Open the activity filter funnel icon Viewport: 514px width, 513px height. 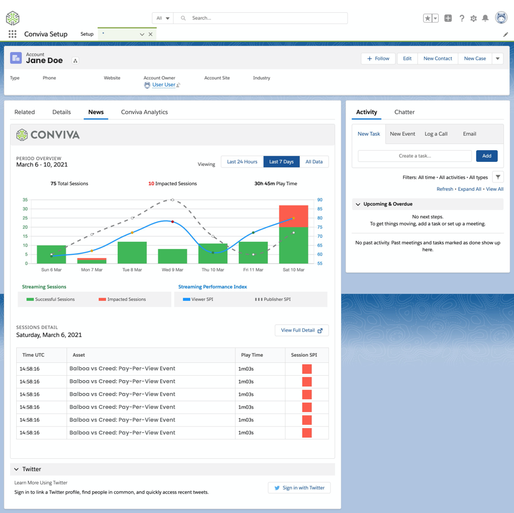498,177
